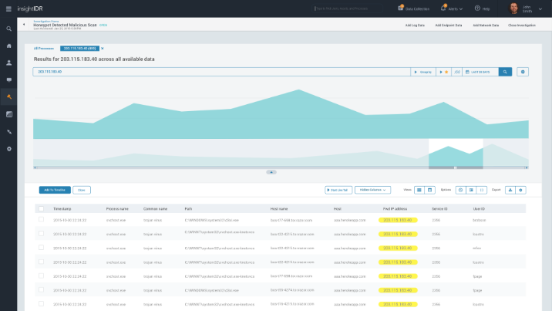Expand the Hidden Columns dropdown
Screen dimensions: 552x311
372,189
